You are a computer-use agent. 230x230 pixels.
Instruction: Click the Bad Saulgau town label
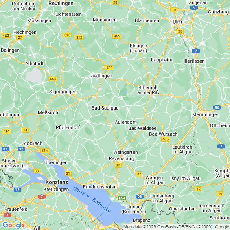point(105,108)
